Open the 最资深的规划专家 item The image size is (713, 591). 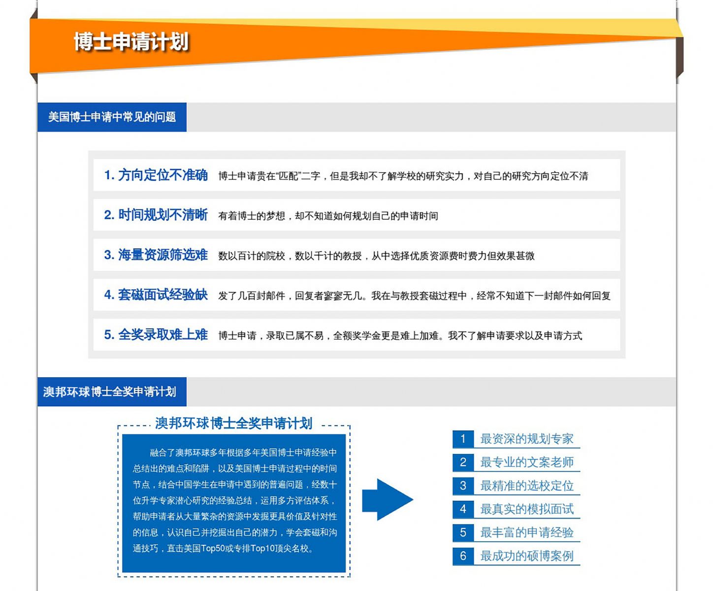[x=527, y=439]
